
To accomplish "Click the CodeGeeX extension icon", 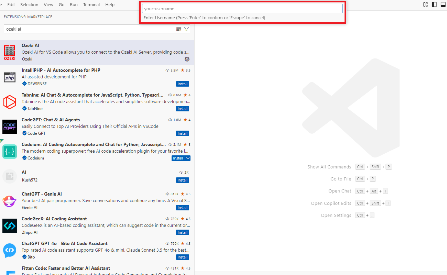I will point(10,226).
